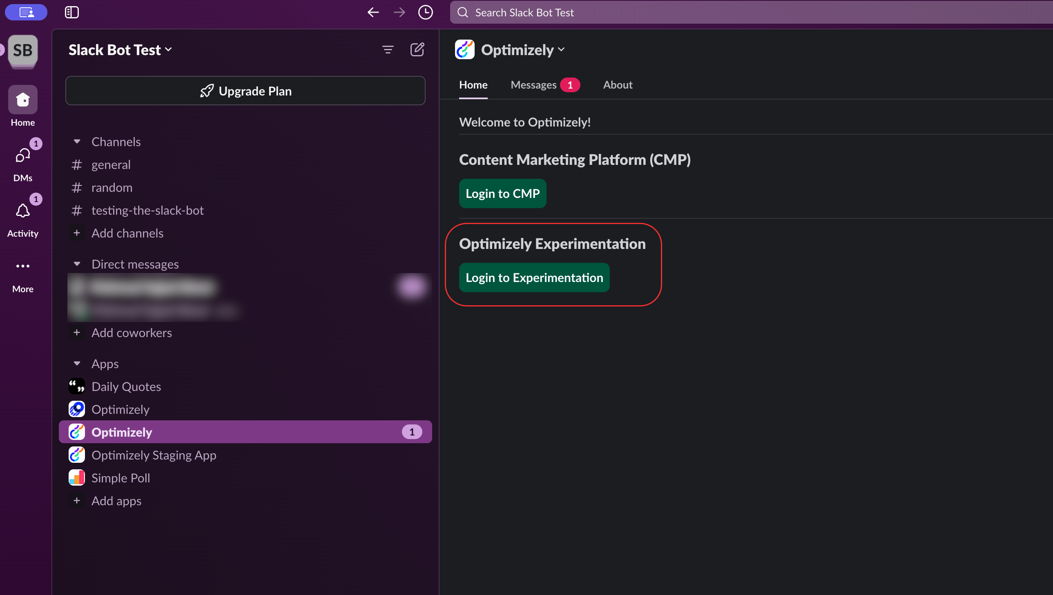Collapse the Direct messages section
Viewport: 1053px width, 595px height.
tap(77, 264)
